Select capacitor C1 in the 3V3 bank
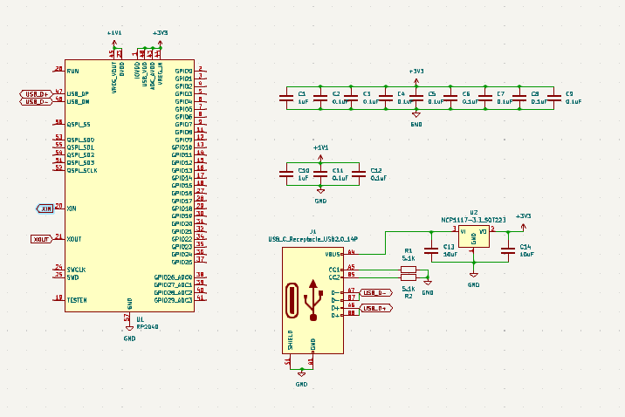625x417 pixels. click(286, 98)
